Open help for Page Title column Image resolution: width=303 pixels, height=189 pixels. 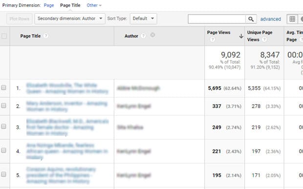click(x=46, y=36)
